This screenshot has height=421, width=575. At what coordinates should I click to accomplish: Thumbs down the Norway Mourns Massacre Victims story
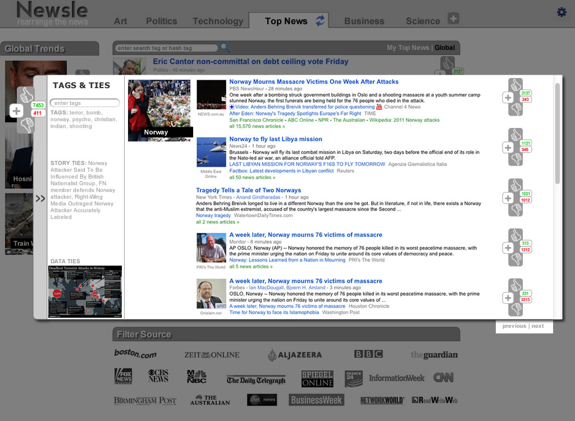(x=515, y=109)
